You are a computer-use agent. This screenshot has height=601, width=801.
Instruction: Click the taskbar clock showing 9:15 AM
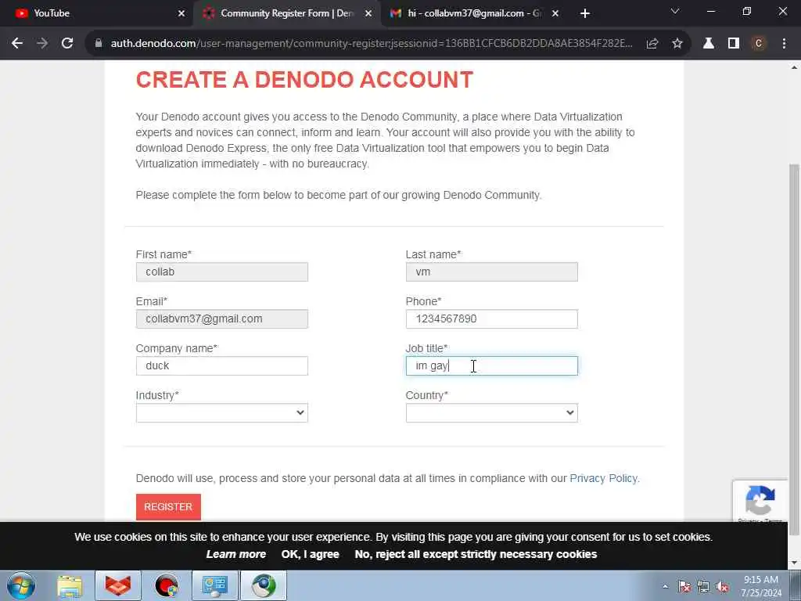click(x=761, y=587)
